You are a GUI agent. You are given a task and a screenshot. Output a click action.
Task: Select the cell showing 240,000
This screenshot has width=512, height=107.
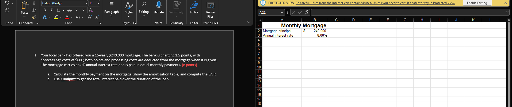(x=315, y=31)
